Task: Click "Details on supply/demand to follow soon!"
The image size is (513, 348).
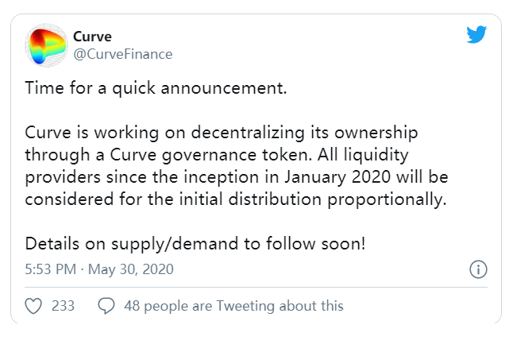Action: [195, 243]
